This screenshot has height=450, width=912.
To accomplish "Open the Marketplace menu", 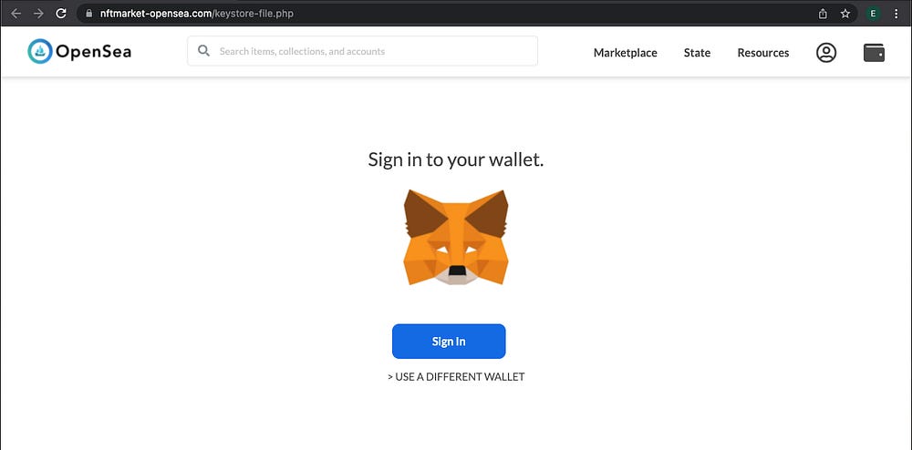I will click(x=626, y=53).
